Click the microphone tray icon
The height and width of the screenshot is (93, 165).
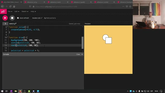(139, 91)
